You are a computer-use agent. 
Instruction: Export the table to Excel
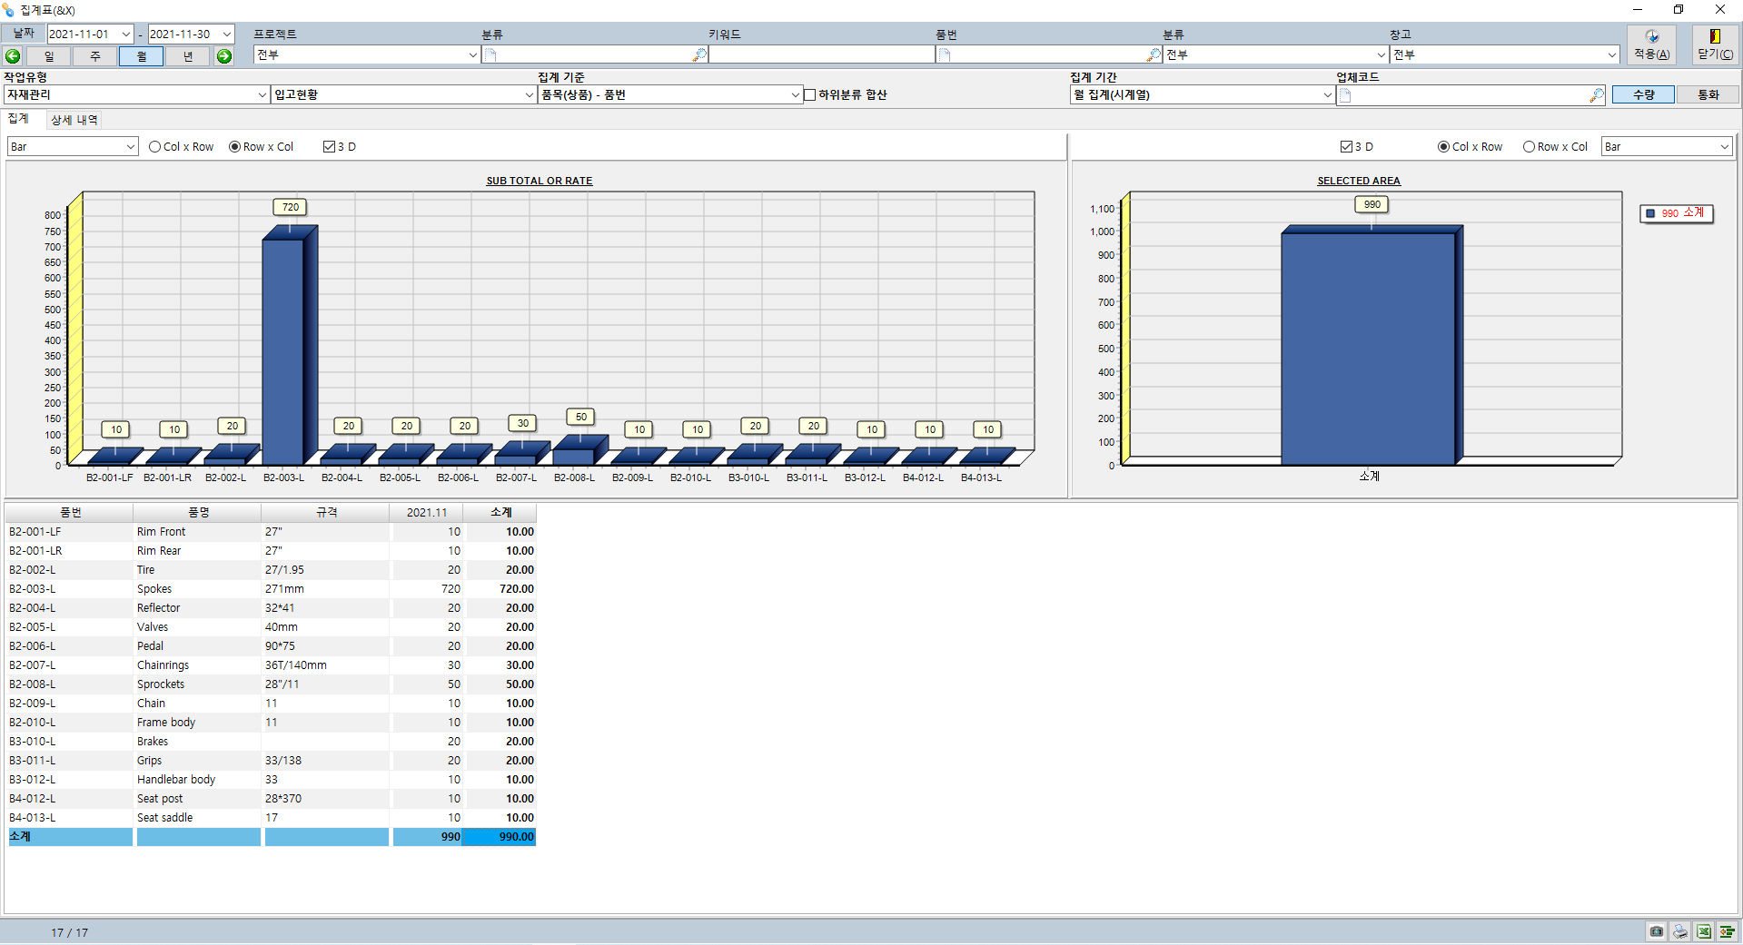tap(1704, 931)
